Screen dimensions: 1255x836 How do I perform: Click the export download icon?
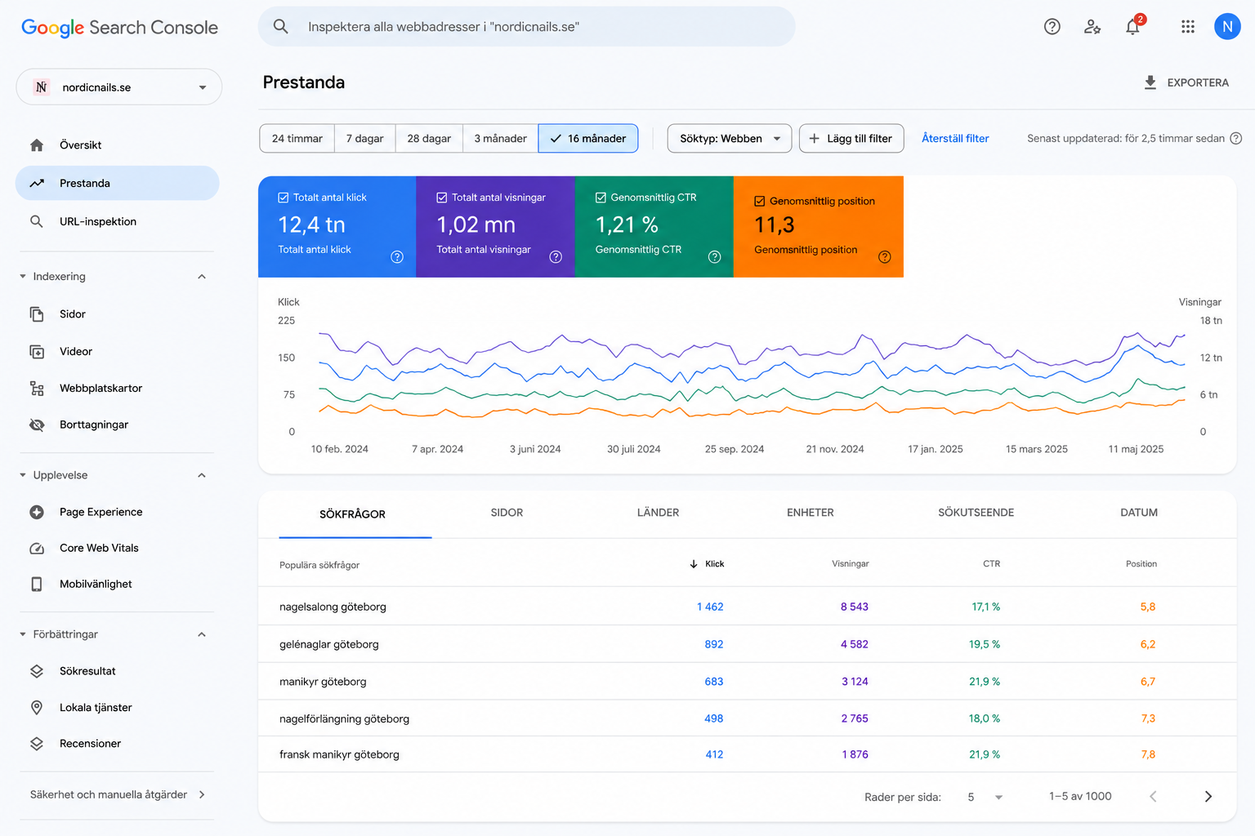pyautogui.click(x=1150, y=82)
